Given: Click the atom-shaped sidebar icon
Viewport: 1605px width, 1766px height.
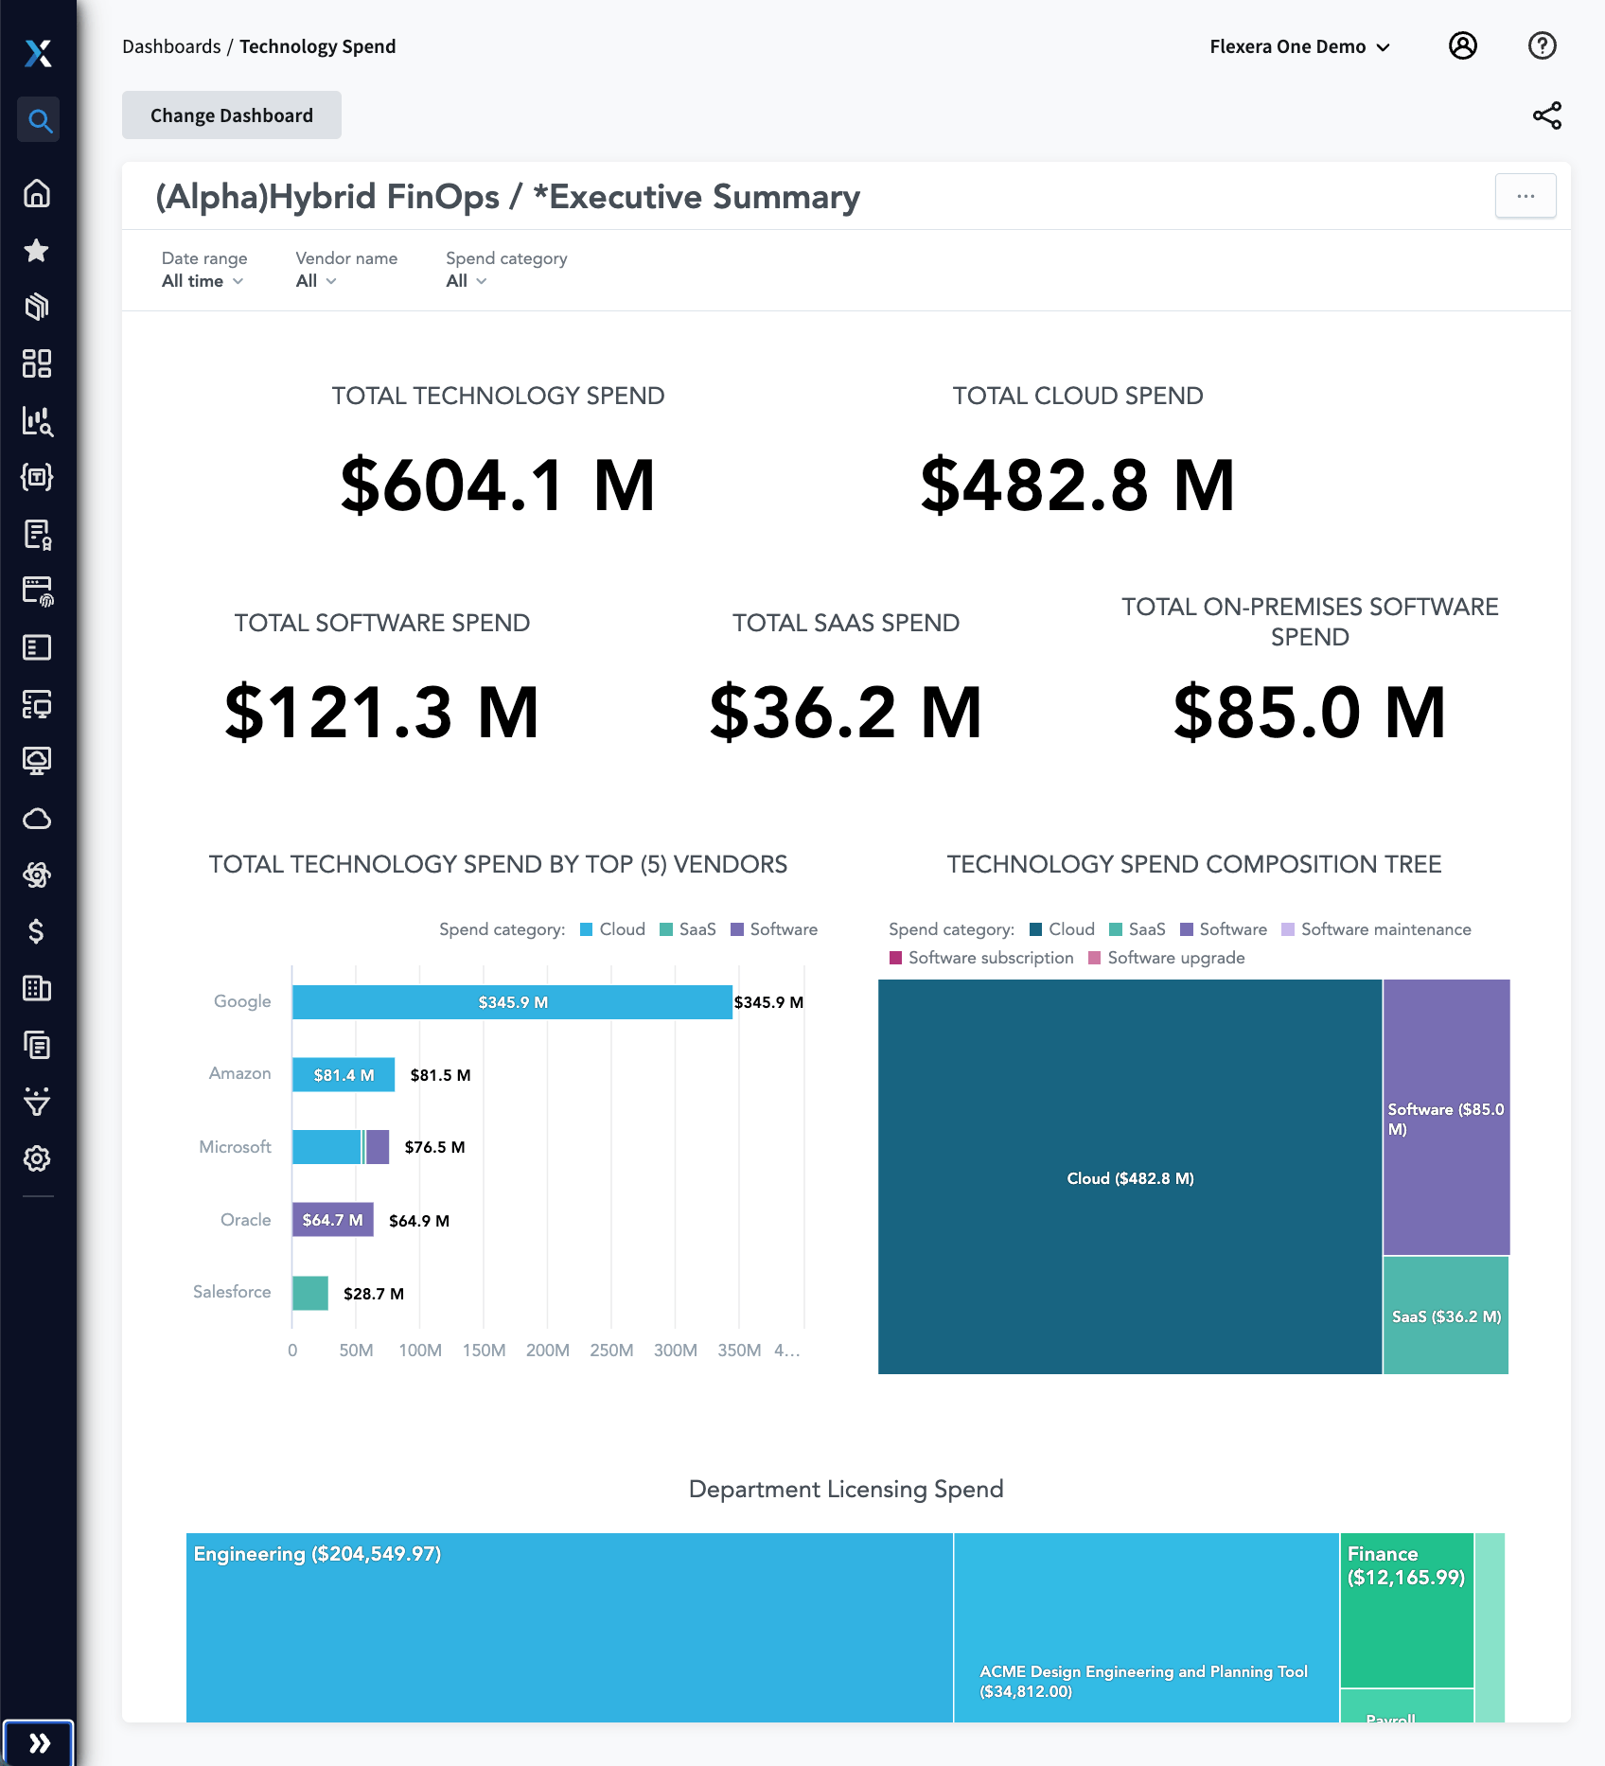Looking at the screenshot, I should pyautogui.click(x=37, y=875).
